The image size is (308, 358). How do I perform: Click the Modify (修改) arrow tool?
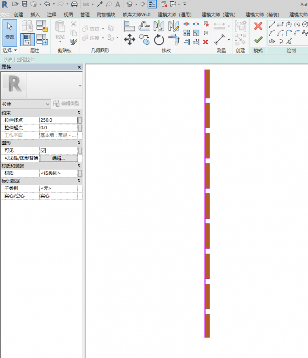tap(10, 30)
